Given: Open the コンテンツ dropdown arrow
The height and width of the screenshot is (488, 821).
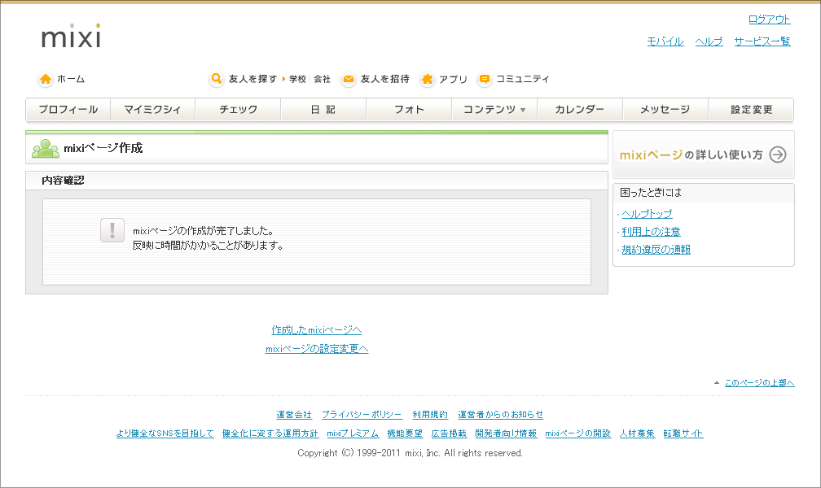Looking at the screenshot, I should pos(523,110).
